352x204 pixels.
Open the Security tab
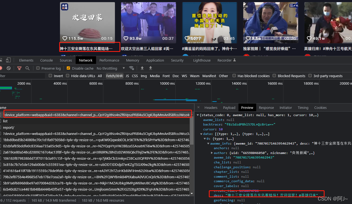pyautogui.click(x=177, y=60)
